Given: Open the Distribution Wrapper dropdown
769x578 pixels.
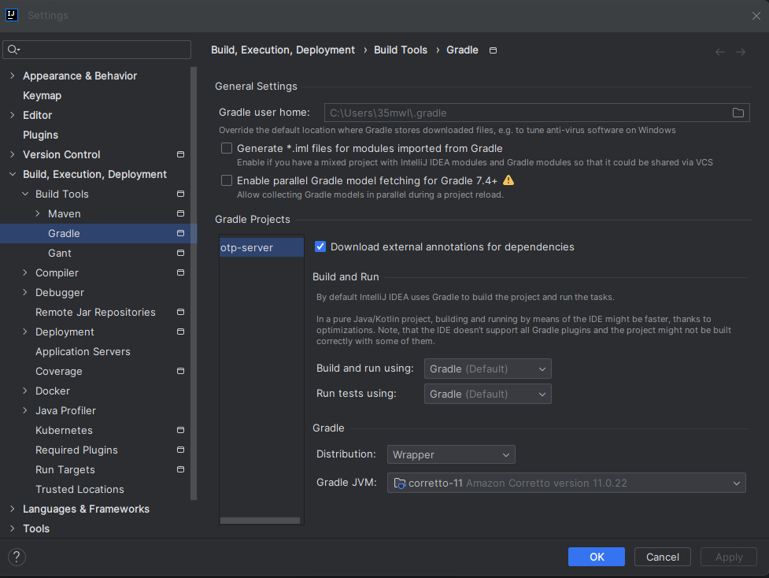Looking at the screenshot, I should [451, 454].
